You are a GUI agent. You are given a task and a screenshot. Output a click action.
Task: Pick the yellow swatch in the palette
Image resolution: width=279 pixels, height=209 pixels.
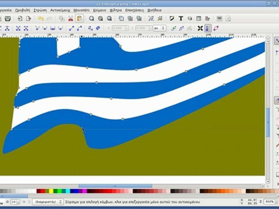tap(51, 191)
